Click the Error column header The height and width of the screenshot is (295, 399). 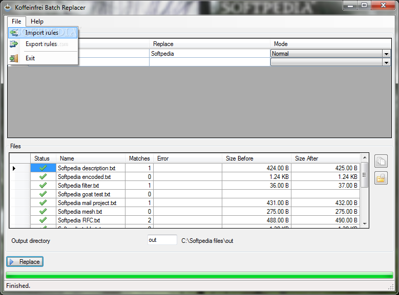pyautogui.click(x=188, y=158)
